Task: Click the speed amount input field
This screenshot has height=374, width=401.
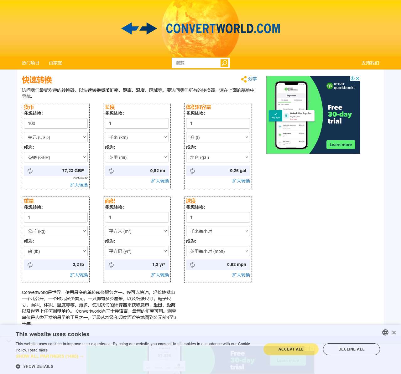Action: (x=218, y=217)
